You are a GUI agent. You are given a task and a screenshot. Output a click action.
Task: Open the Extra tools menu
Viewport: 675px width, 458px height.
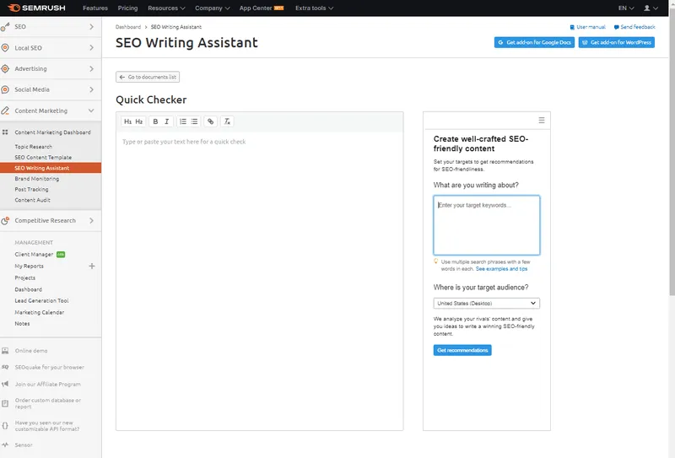pyautogui.click(x=314, y=8)
